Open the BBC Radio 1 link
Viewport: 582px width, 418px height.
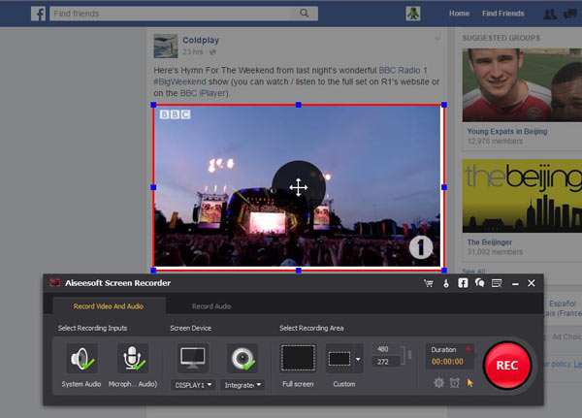(x=403, y=70)
